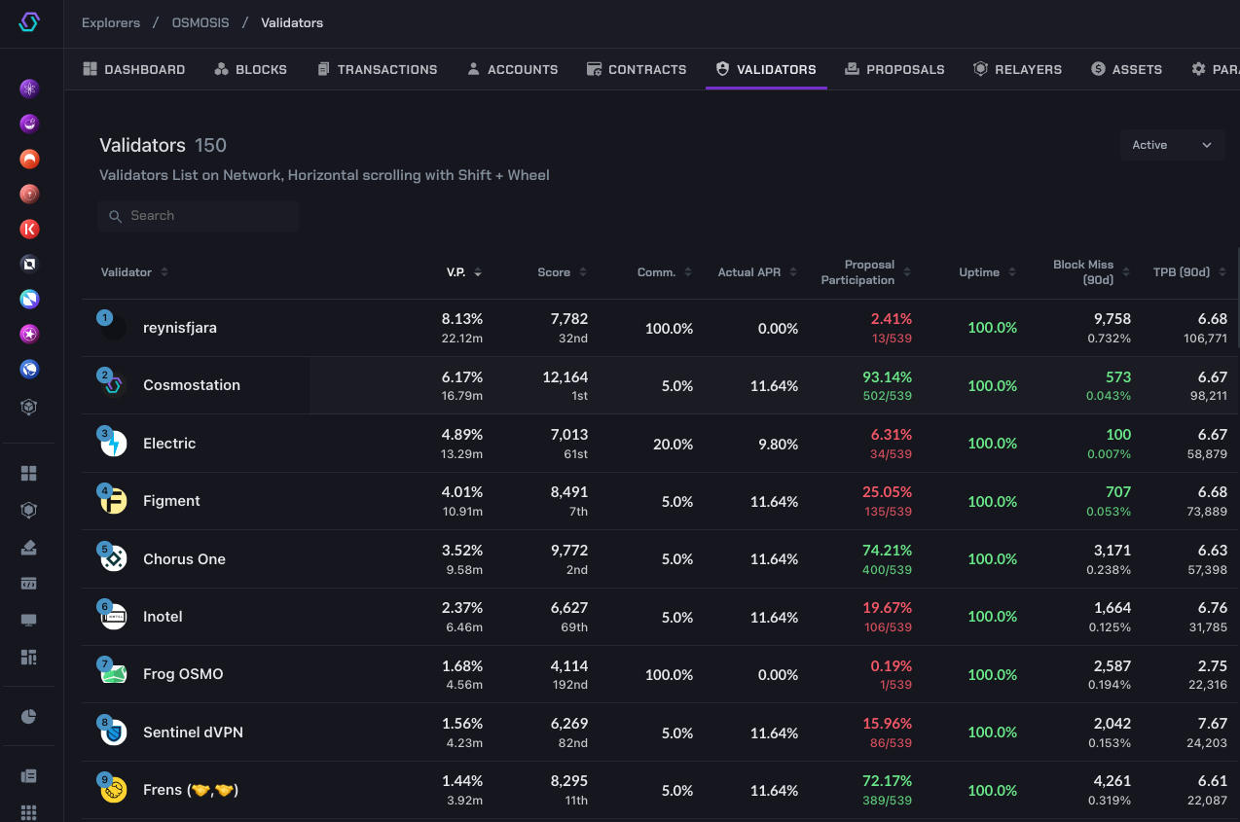
Task: Click the Inotel validator logo
Action: tap(114, 617)
